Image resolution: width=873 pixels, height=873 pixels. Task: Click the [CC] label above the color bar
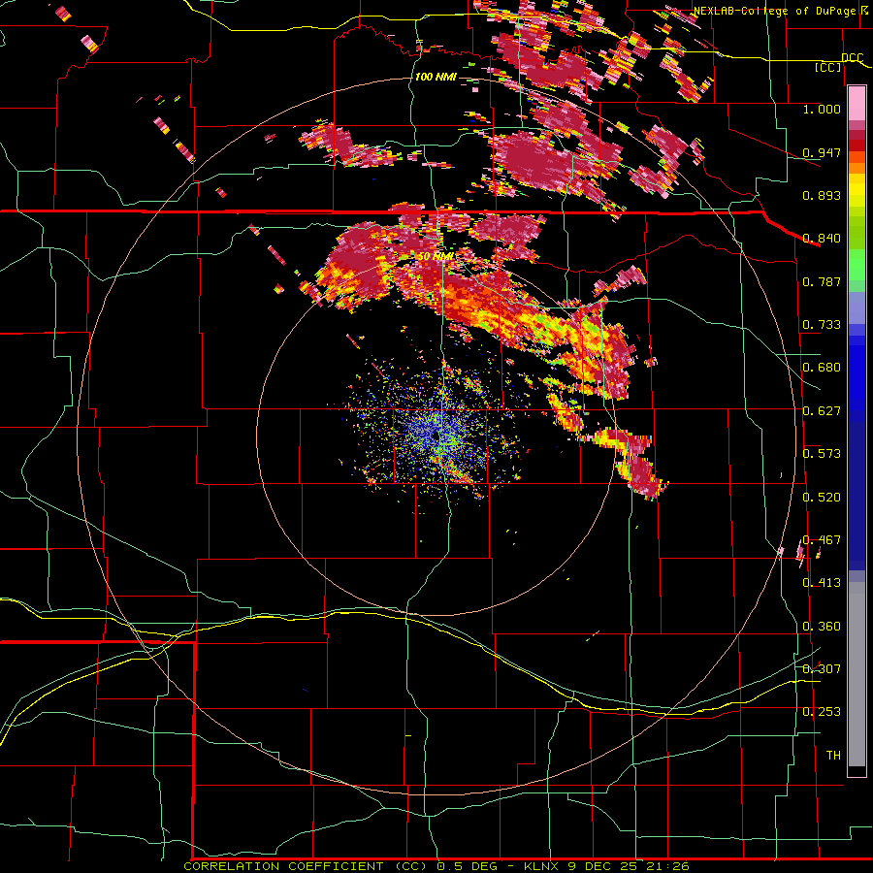(828, 67)
